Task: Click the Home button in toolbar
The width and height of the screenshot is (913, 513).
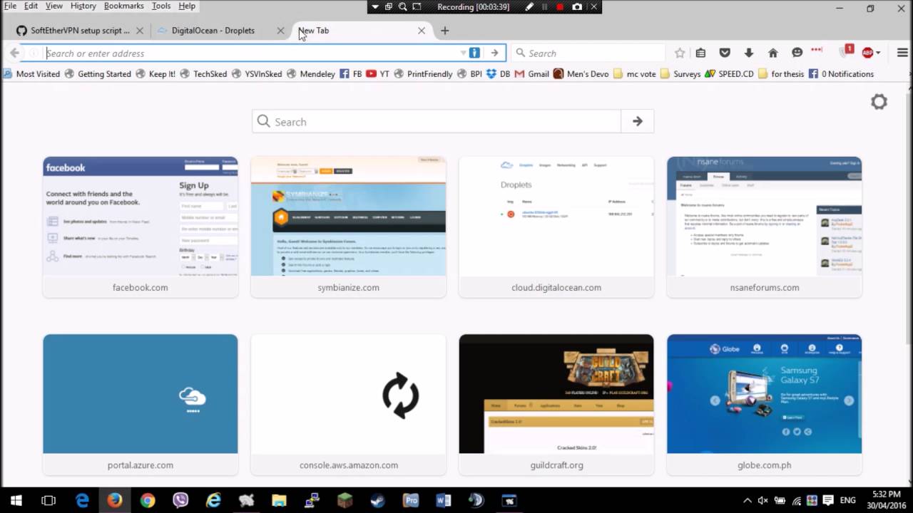Action: click(x=772, y=53)
